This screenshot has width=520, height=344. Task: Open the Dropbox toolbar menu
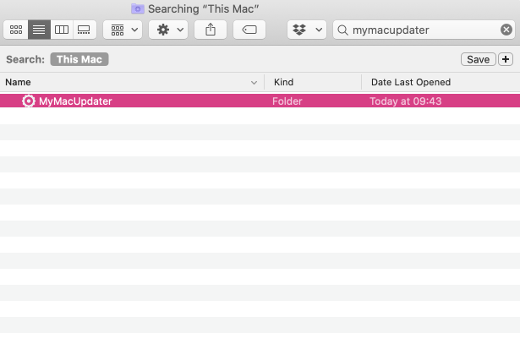[x=306, y=30]
